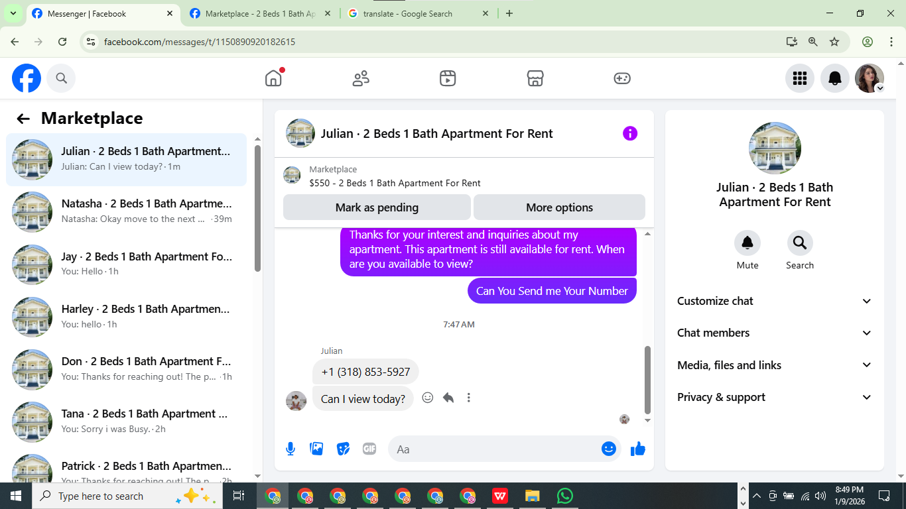The width and height of the screenshot is (906, 509).
Task: Switch to the translate - Google Search tab
Action: [418, 13]
